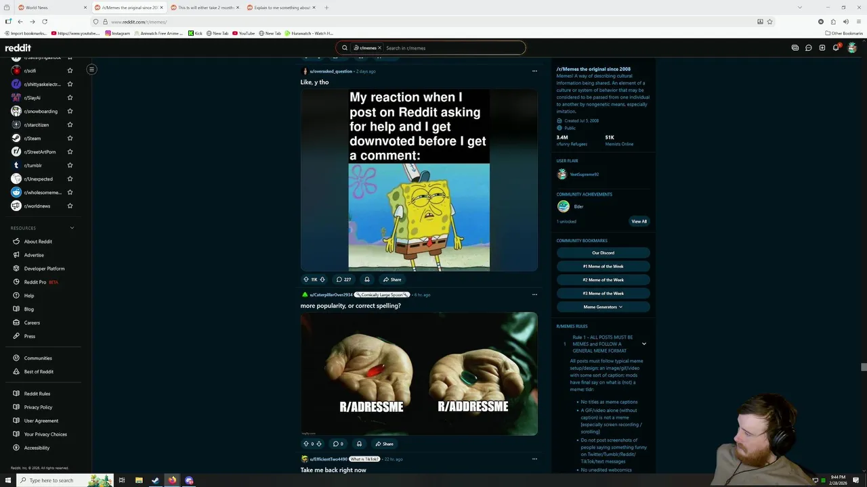Switch to 'Explain to me something about' tab
Viewport: 867px width, 487px height.
click(282, 7)
